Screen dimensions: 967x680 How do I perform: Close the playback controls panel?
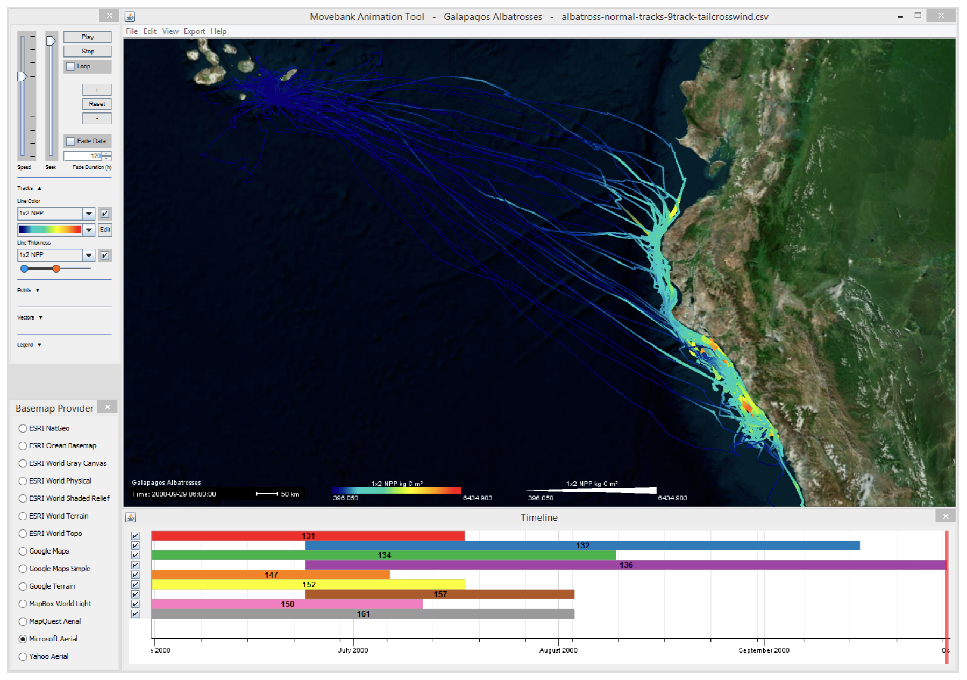point(109,16)
